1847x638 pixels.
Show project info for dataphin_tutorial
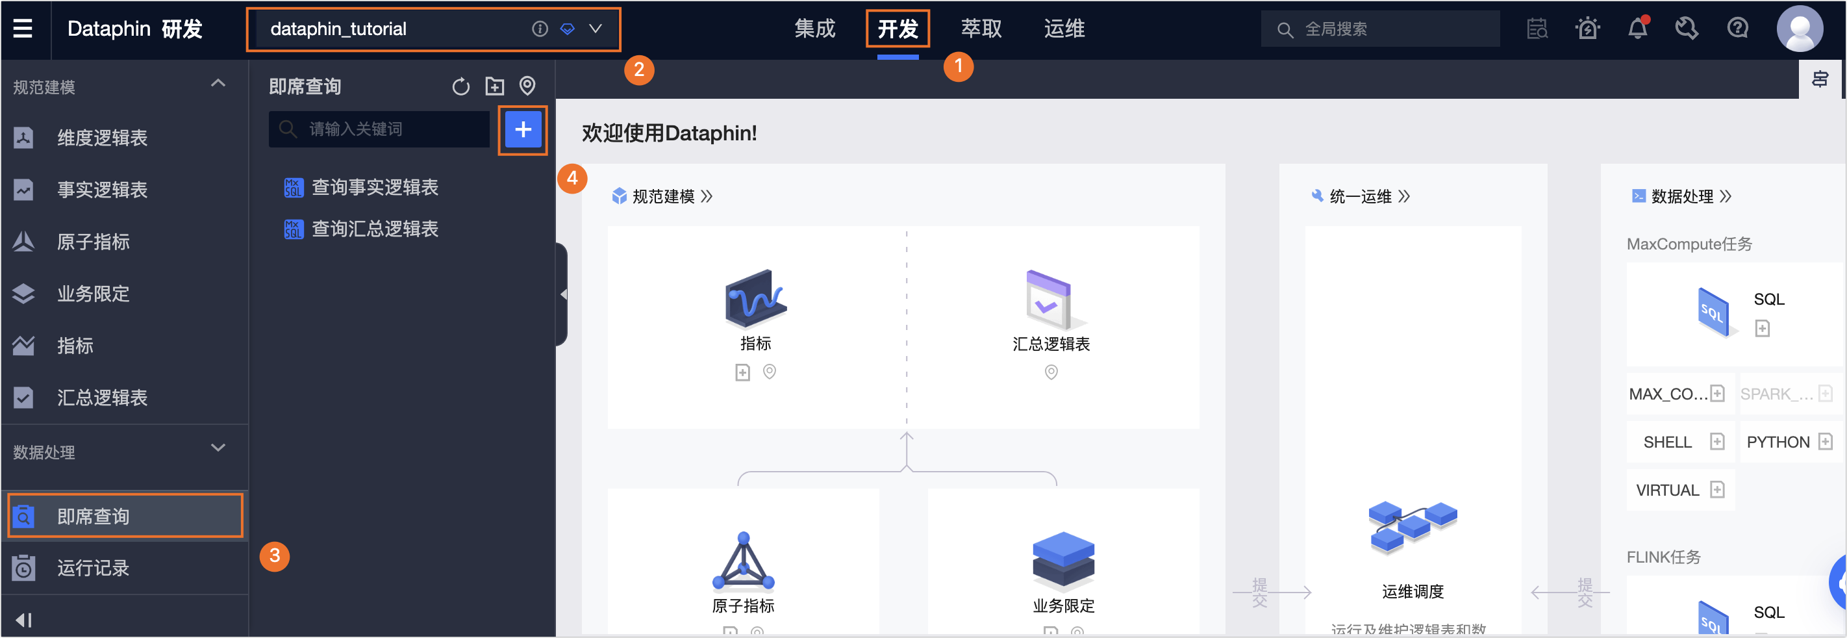[539, 29]
